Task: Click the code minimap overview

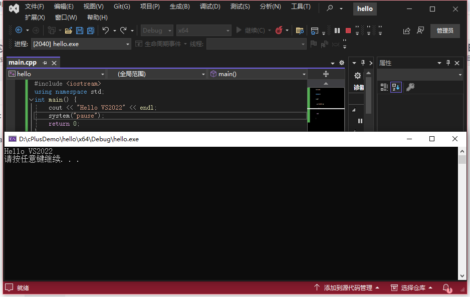Action: point(326,109)
